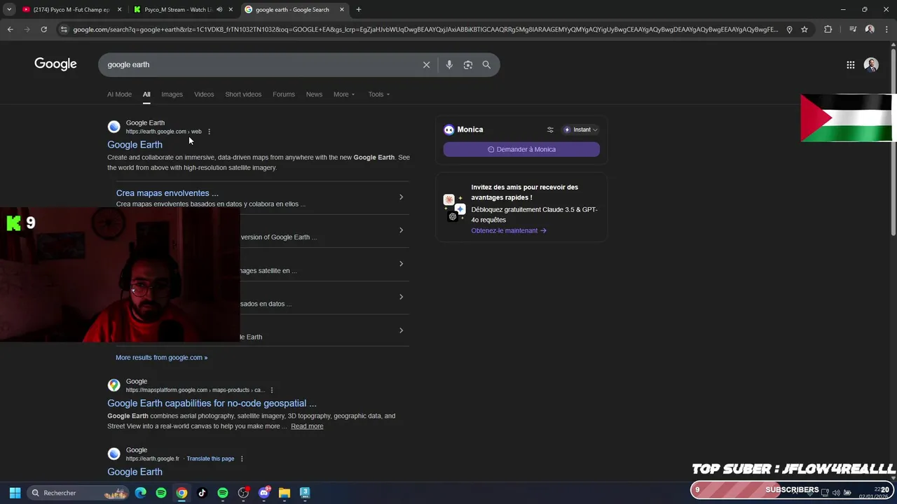Close the Psyco_M Stream tab

(x=231, y=10)
